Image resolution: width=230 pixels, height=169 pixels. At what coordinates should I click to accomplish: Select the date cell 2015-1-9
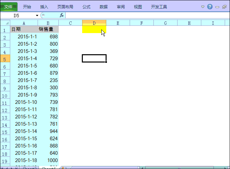[24, 95]
